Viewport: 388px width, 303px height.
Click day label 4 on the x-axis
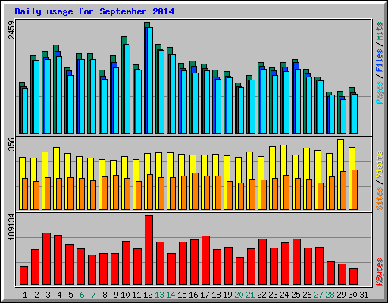[59, 295]
